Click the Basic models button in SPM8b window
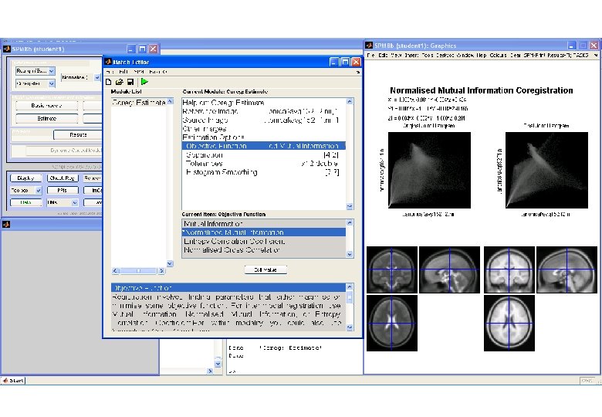 (46, 106)
